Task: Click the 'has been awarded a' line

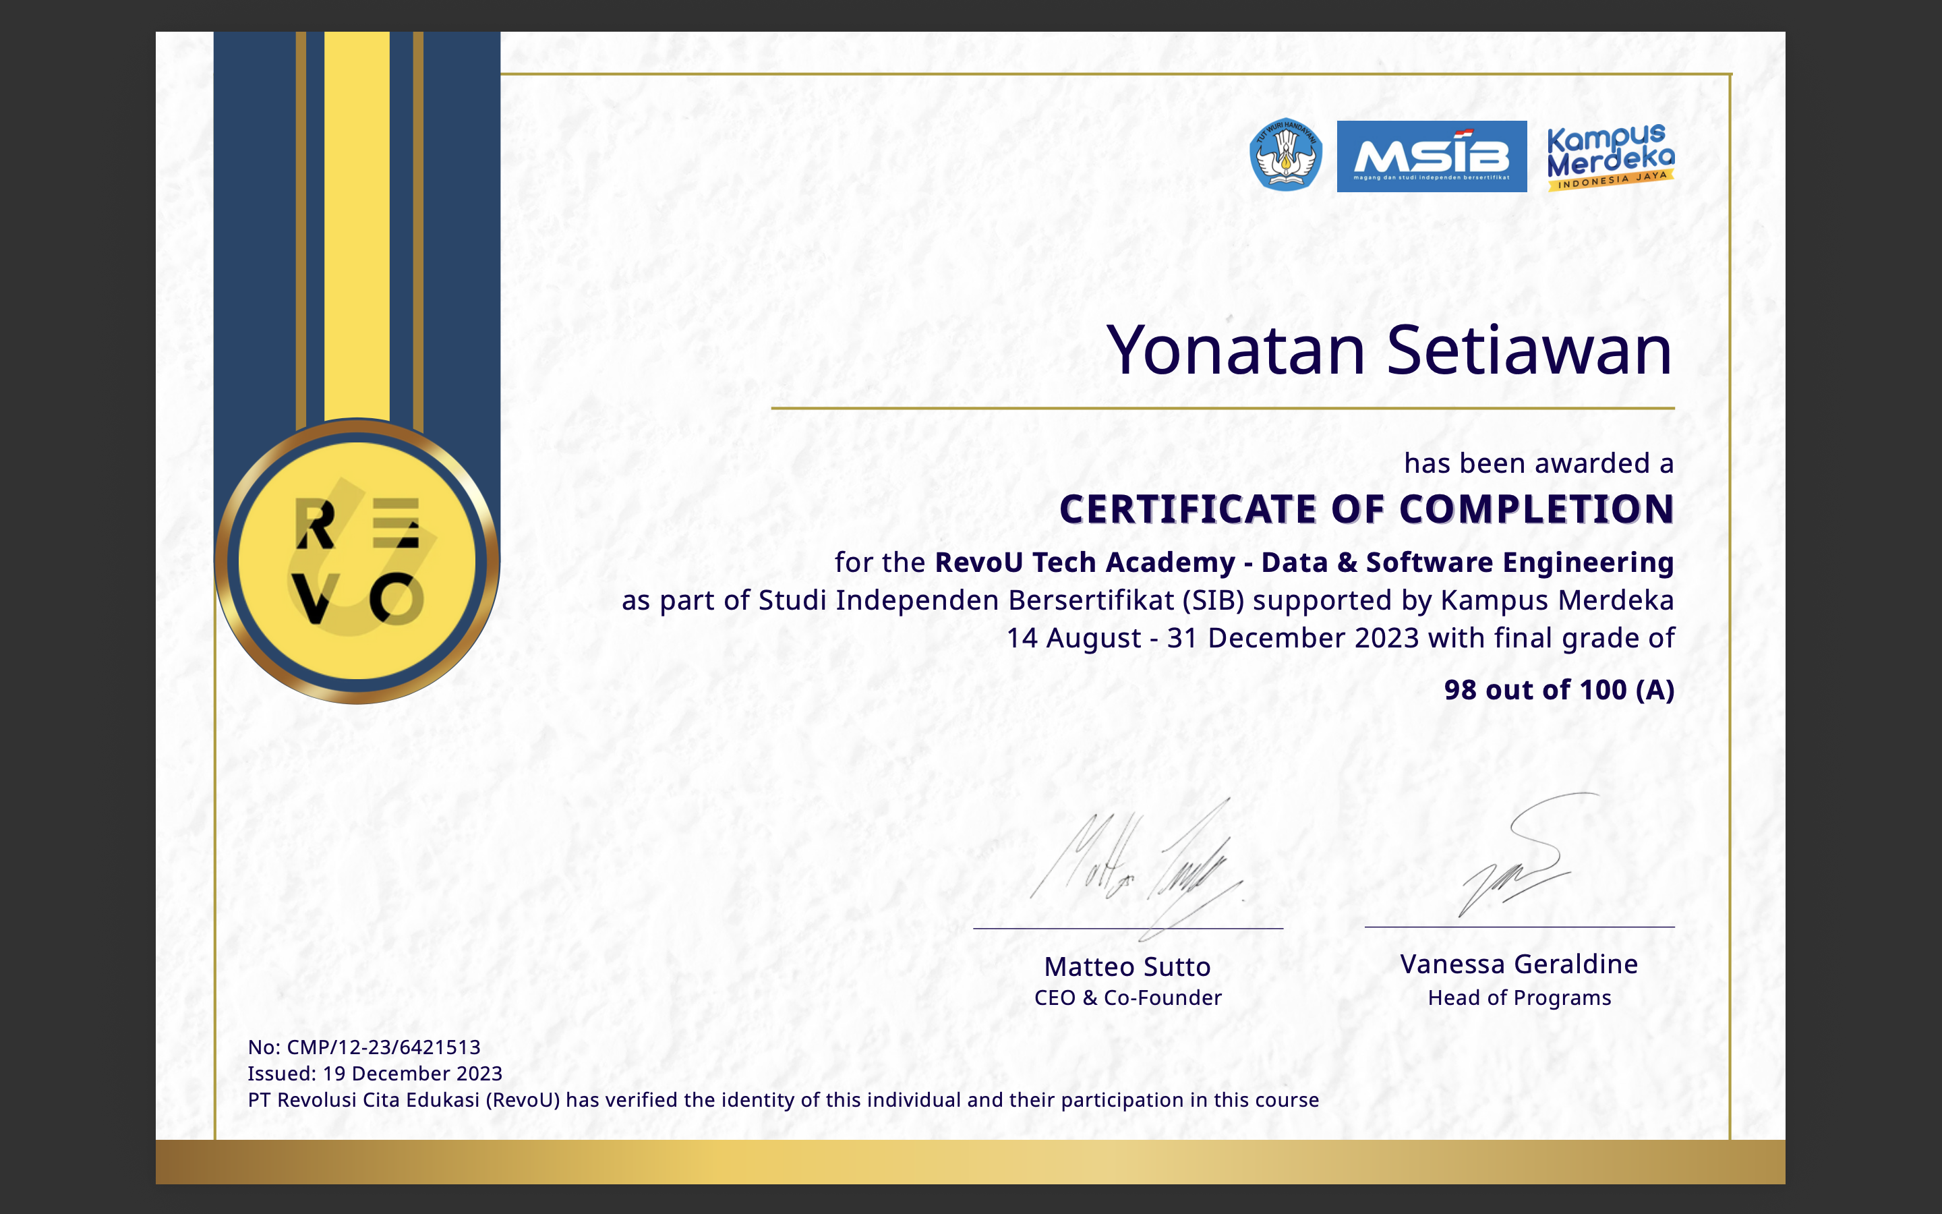Action: [x=1538, y=463]
